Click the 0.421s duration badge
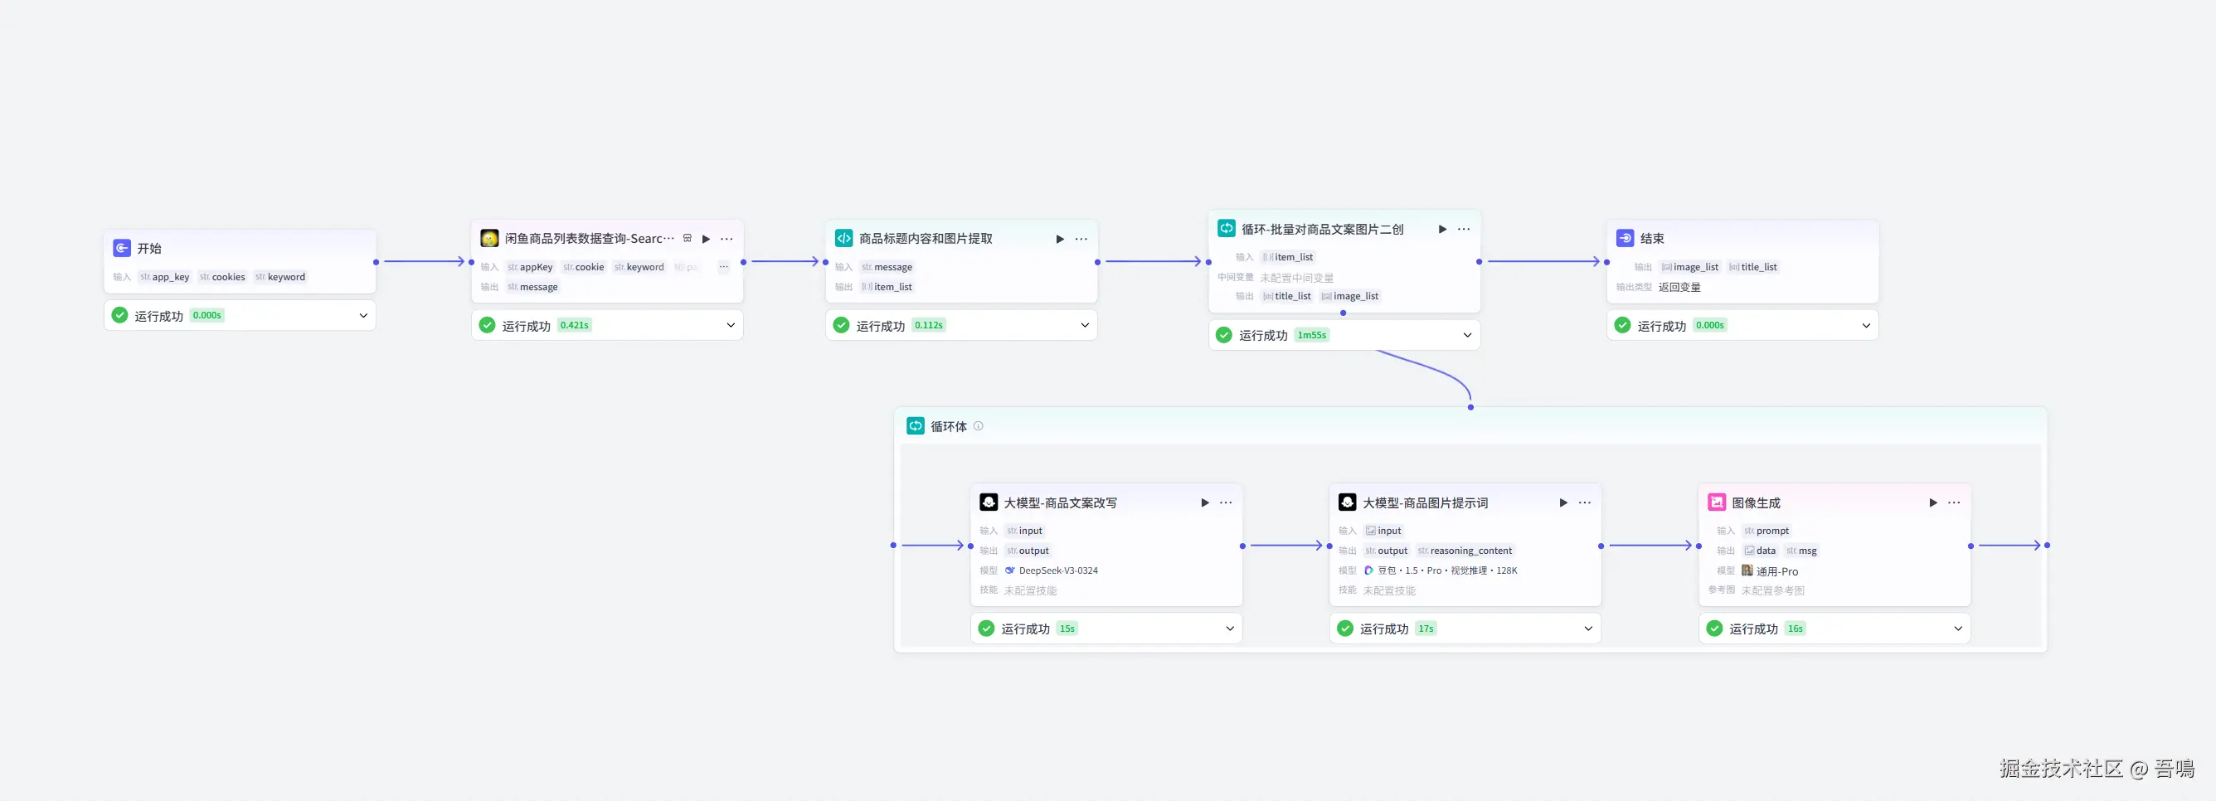The height and width of the screenshot is (801, 2216). [x=575, y=325]
